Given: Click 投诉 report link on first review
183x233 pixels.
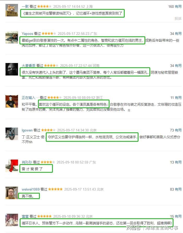Looking at the screenshot, I should (x=178, y=18).
